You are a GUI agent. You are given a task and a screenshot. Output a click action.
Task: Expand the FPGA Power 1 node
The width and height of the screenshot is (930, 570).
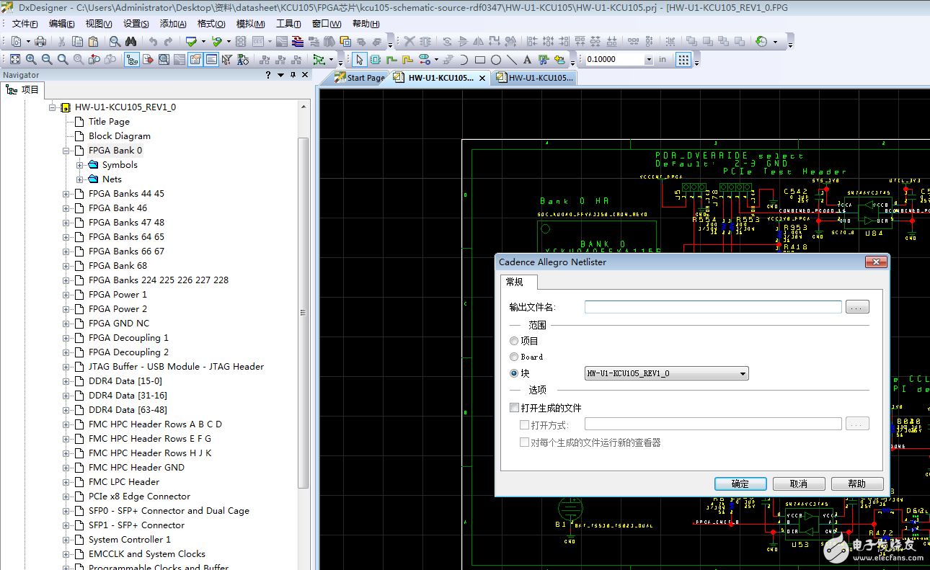pos(66,295)
